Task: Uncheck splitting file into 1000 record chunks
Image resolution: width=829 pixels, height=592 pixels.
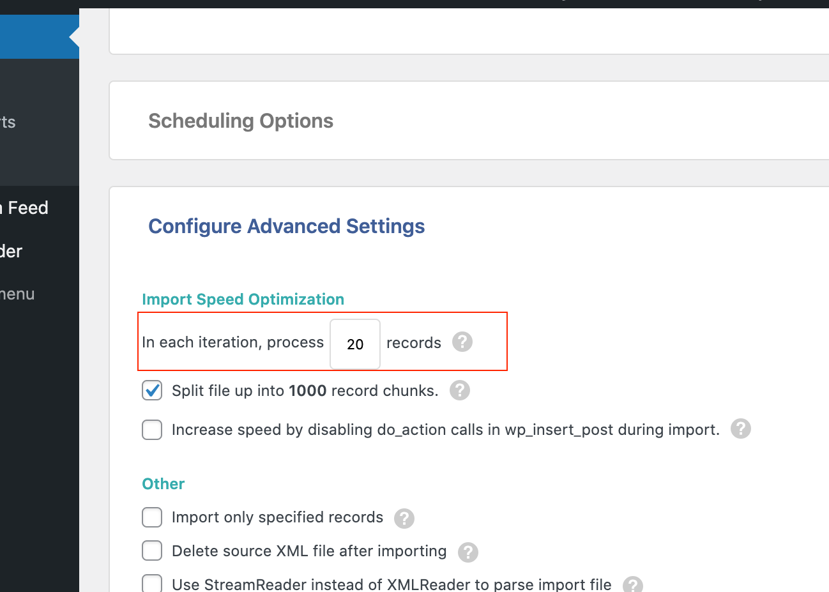Action: [152, 390]
